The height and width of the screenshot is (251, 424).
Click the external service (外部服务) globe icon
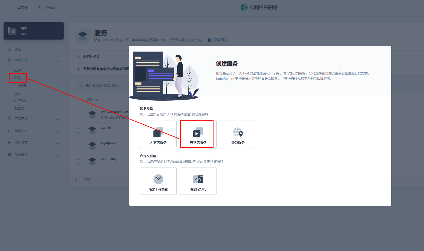(x=238, y=132)
